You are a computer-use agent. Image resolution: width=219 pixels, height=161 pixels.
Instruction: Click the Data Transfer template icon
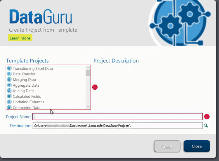[9, 74]
